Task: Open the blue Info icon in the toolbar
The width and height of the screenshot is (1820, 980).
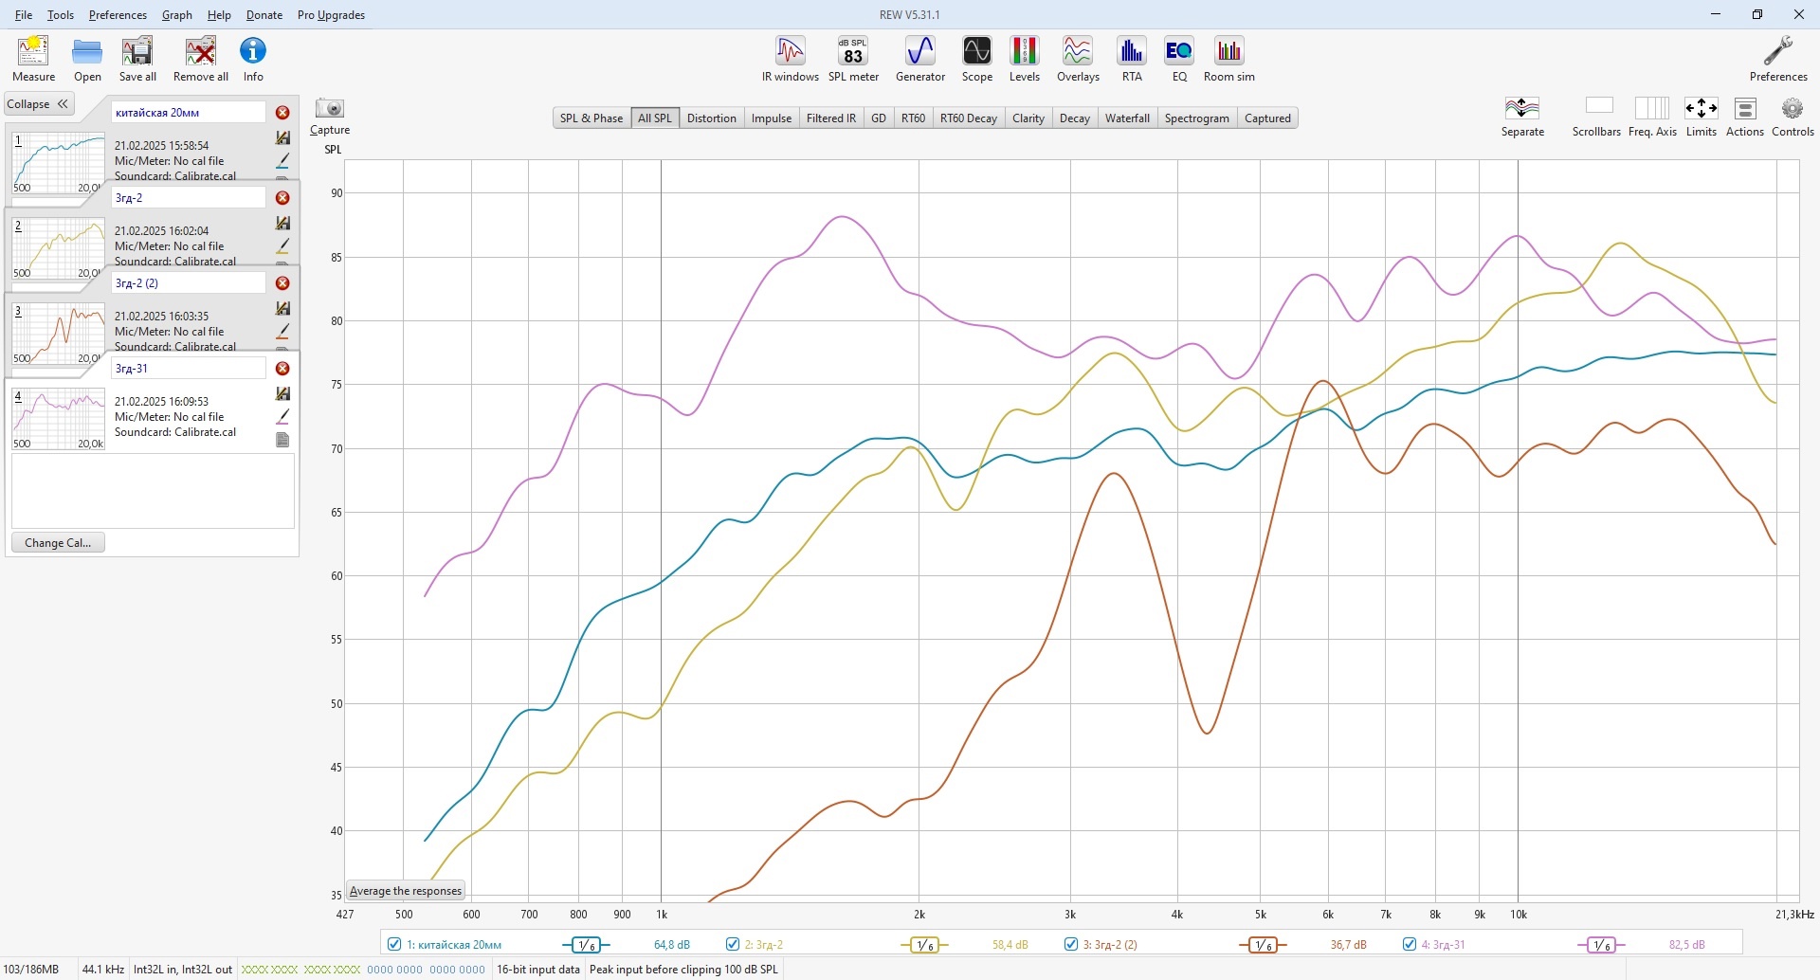Action: (x=253, y=51)
